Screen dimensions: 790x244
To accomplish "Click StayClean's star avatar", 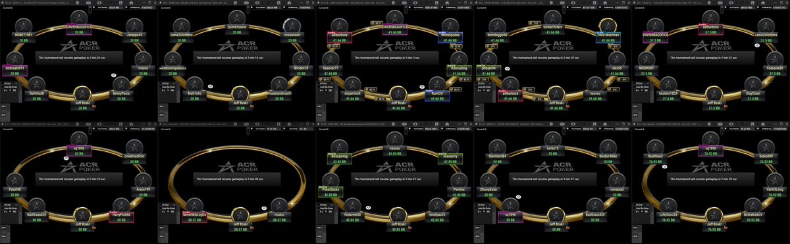I will (x=753, y=84).
